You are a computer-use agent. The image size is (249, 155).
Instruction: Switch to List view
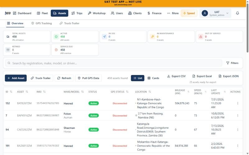138,78
